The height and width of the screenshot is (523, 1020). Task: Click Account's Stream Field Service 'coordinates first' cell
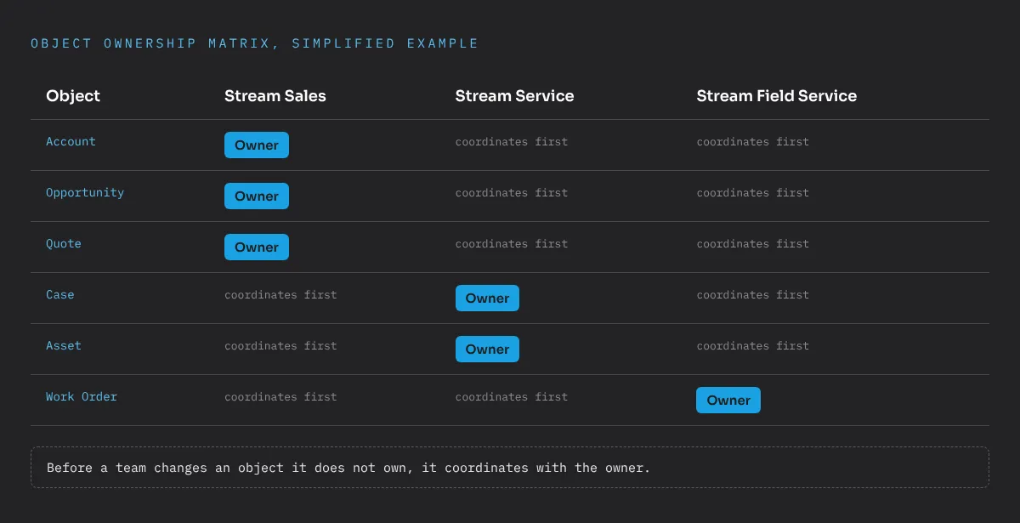[753, 142]
